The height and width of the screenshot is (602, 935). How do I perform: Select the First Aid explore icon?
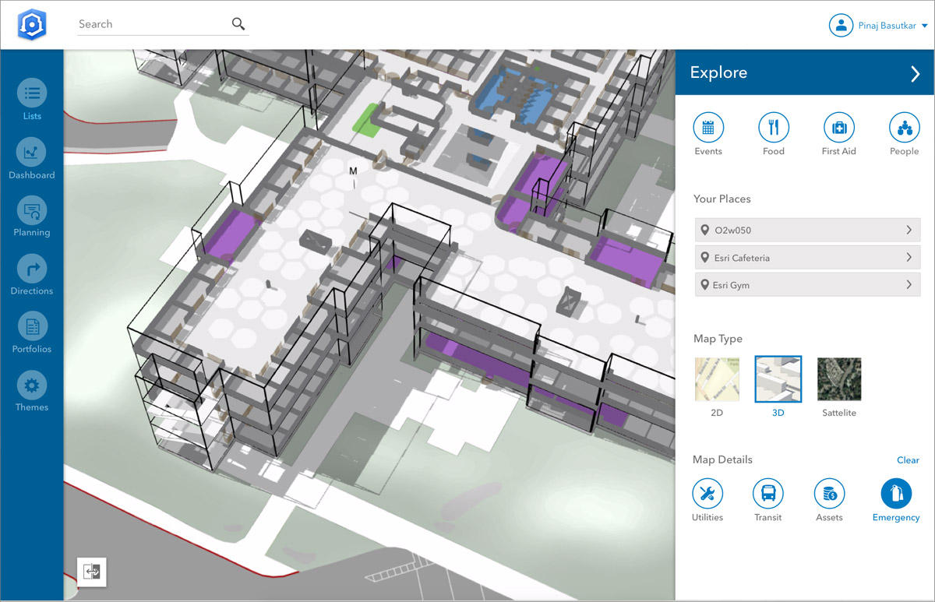click(x=839, y=127)
